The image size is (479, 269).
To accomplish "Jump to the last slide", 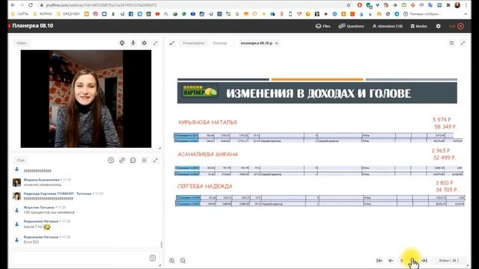I will click(424, 261).
